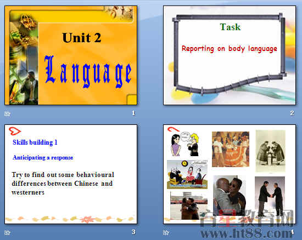Click the 'Try to find out some behavioural' paragraph
Screen dimensions: 302x240
coord(63,184)
